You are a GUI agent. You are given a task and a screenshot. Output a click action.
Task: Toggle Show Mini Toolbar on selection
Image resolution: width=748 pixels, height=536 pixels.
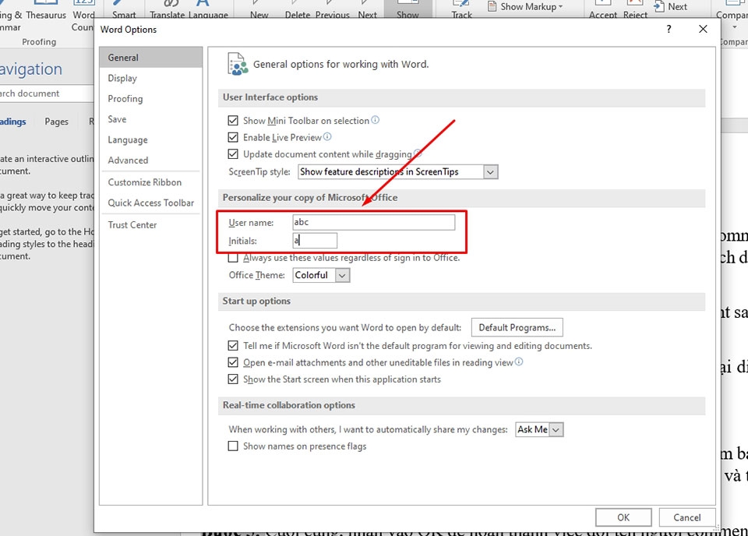(233, 121)
